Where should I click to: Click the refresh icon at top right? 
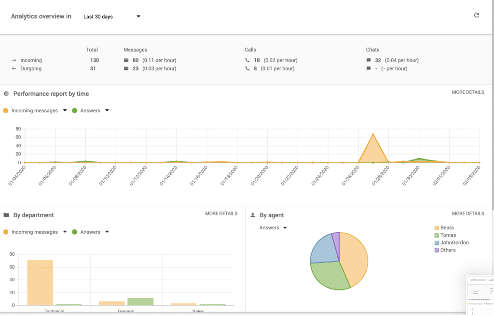pyautogui.click(x=477, y=15)
